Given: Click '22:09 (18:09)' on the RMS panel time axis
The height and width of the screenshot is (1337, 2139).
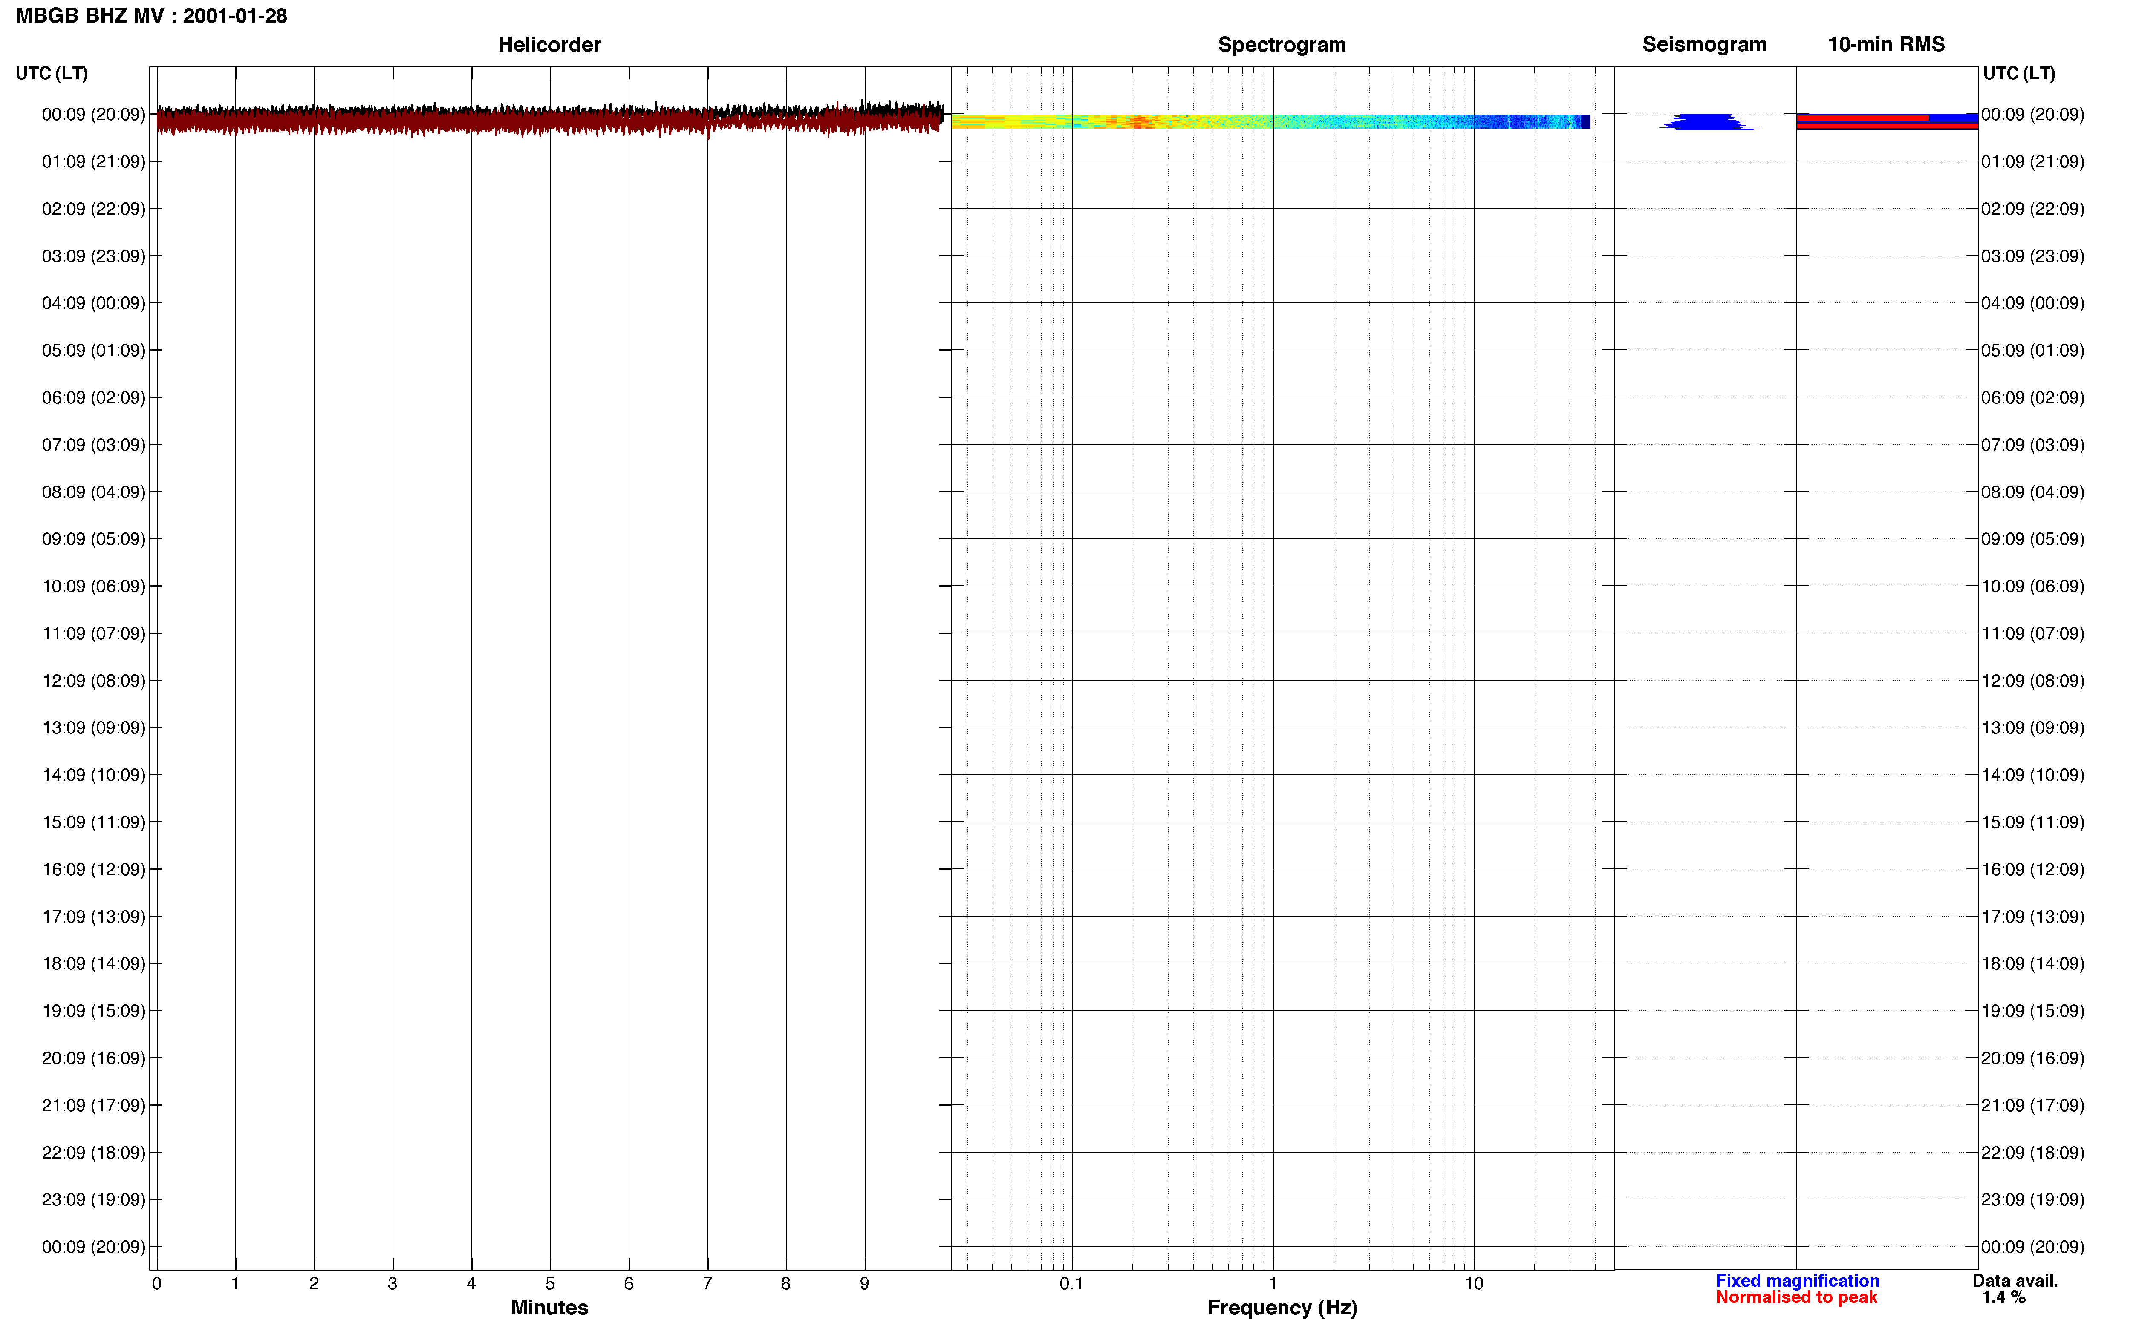Looking at the screenshot, I should (2033, 1153).
